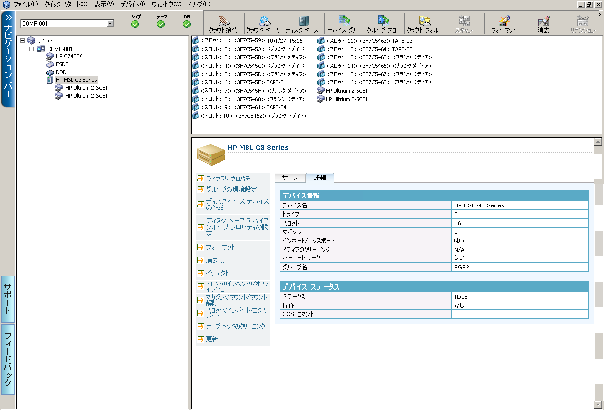Click slot 12 TAPE-02 media icon
Screen dimensions: 604x410
[321, 49]
